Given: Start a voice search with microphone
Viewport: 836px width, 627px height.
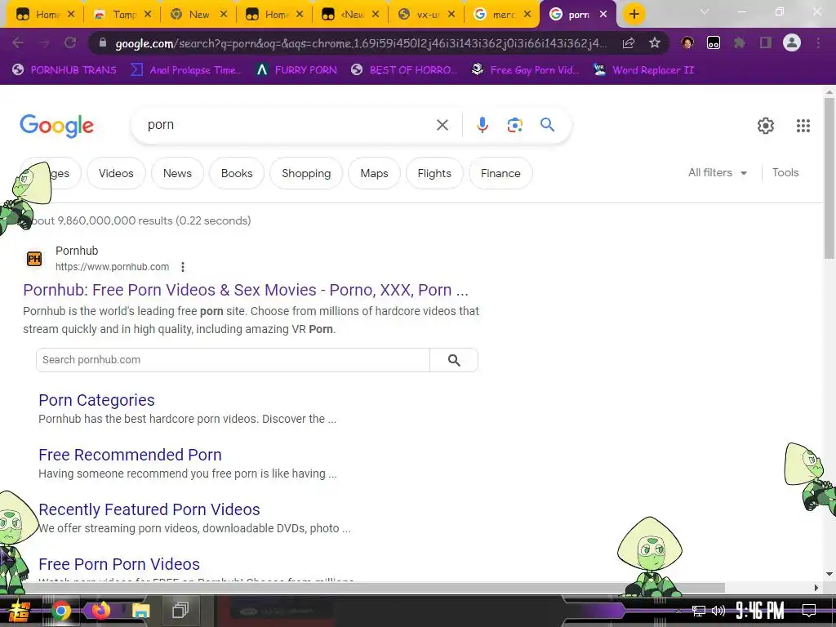Looking at the screenshot, I should (x=482, y=125).
